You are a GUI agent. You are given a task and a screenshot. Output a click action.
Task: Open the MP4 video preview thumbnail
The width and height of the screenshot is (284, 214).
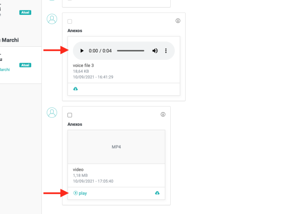click(x=116, y=147)
